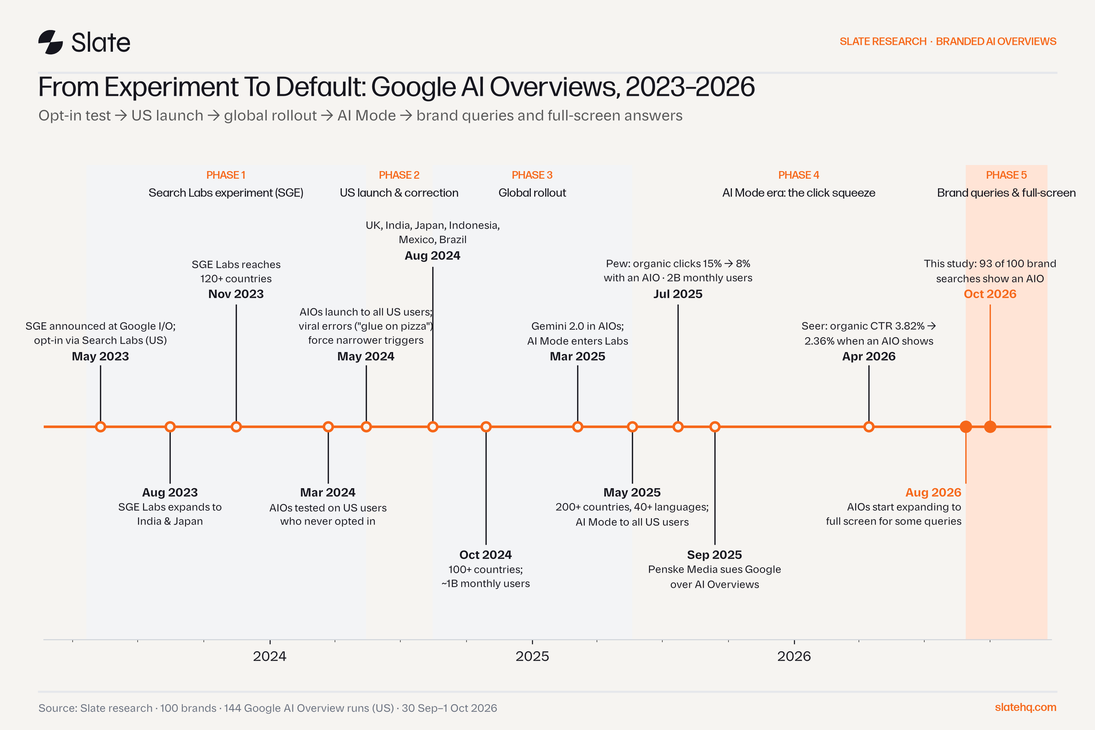This screenshot has width=1095, height=730.
Task: Select the 'Global rollout' label
Action: pyautogui.click(x=532, y=193)
